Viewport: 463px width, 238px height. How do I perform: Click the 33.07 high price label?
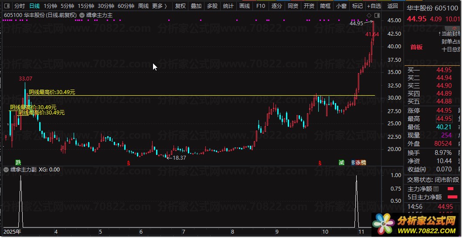pyautogui.click(x=25, y=79)
